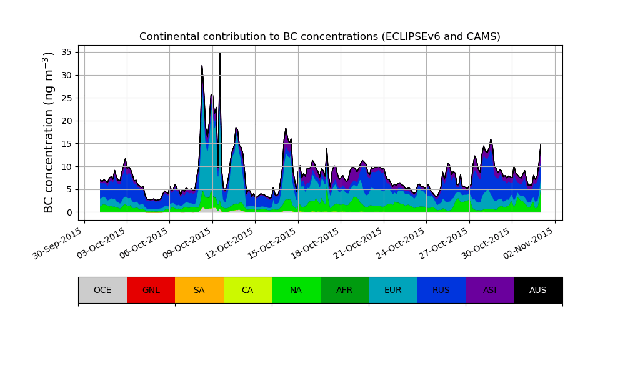
Task: Click the BC concentration y-axis label
Action: click(x=49, y=132)
